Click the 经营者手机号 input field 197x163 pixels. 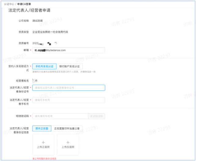tap(69, 100)
